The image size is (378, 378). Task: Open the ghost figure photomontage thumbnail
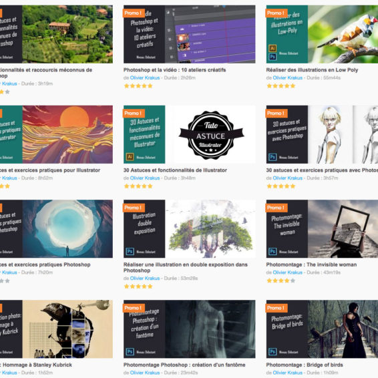(189, 329)
